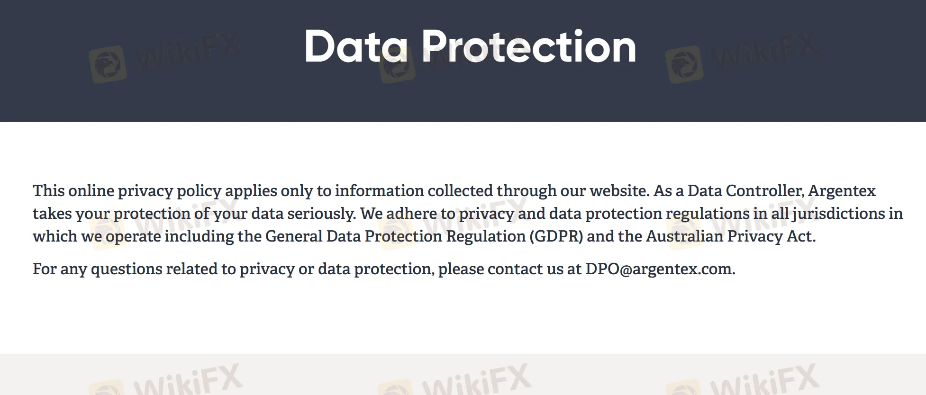Click the WikiFX eagle icon right of the Data Protection heading
The height and width of the screenshot is (395, 926).
[x=684, y=64]
